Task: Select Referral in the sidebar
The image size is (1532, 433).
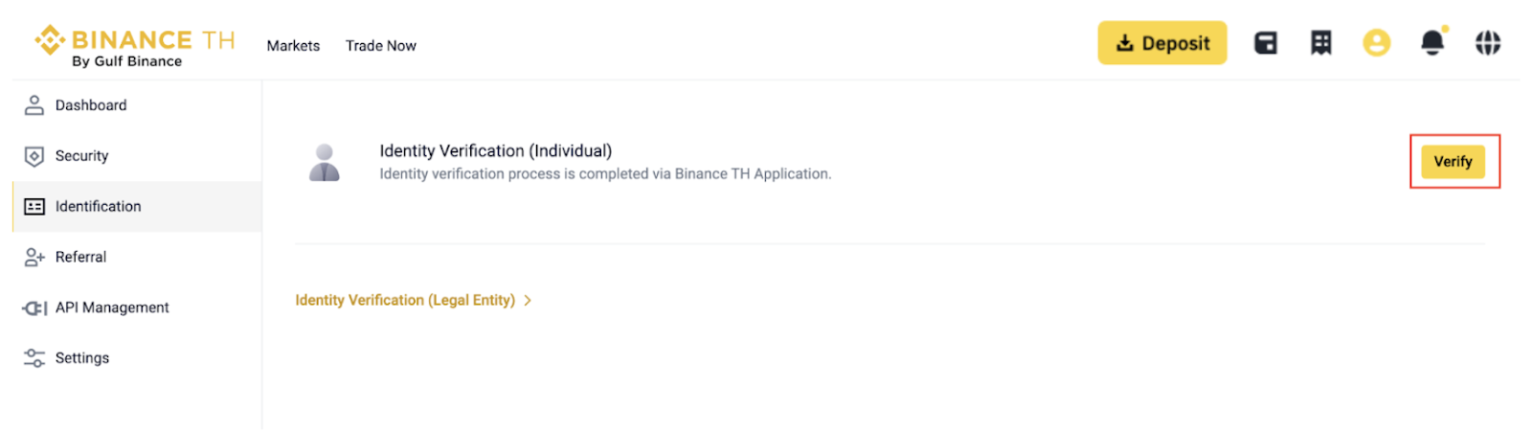Action: (x=81, y=257)
